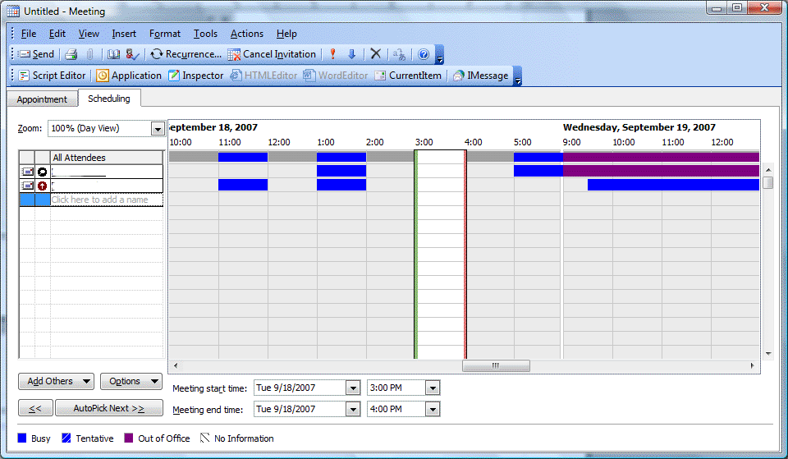Open the Address Book icon
Viewport: 788px width, 459px height.
pyautogui.click(x=114, y=54)
